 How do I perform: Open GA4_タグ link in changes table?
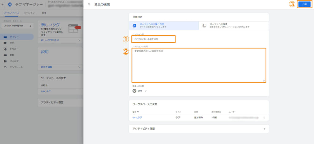[137, 118]
